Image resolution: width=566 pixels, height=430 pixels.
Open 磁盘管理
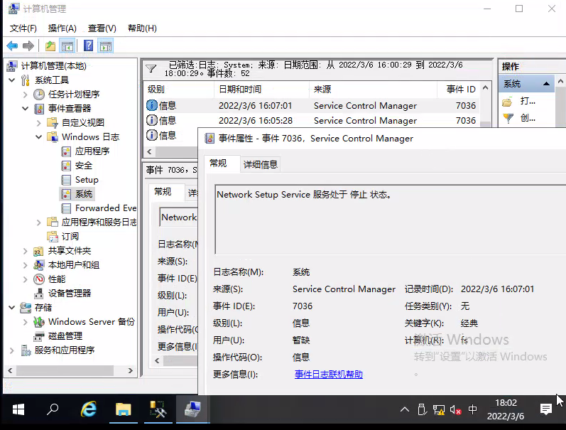(65, 336)
